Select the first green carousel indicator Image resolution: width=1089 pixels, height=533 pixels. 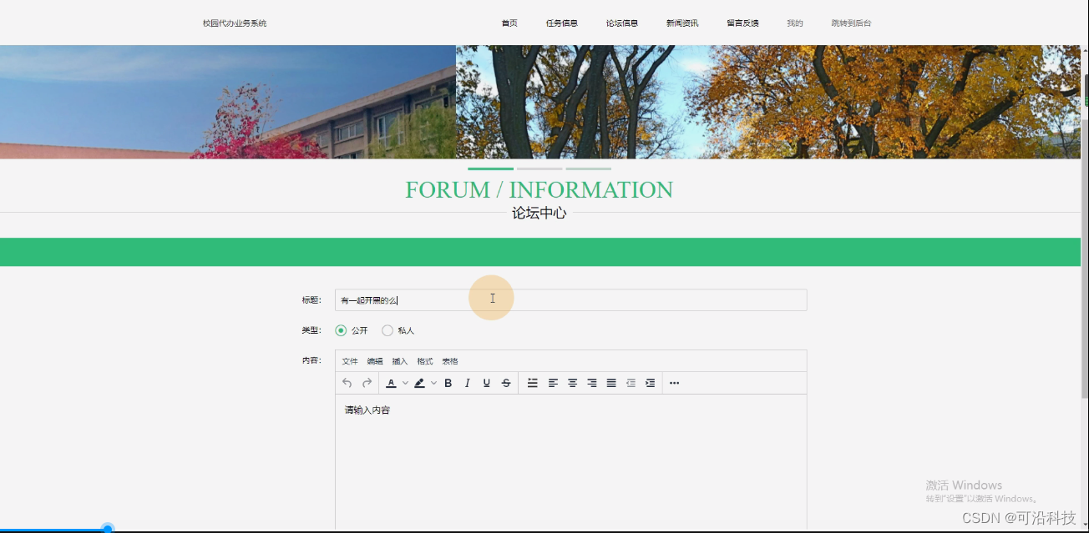(x=490, y=168)
